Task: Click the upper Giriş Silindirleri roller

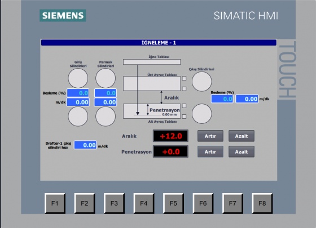Action: 78,78
